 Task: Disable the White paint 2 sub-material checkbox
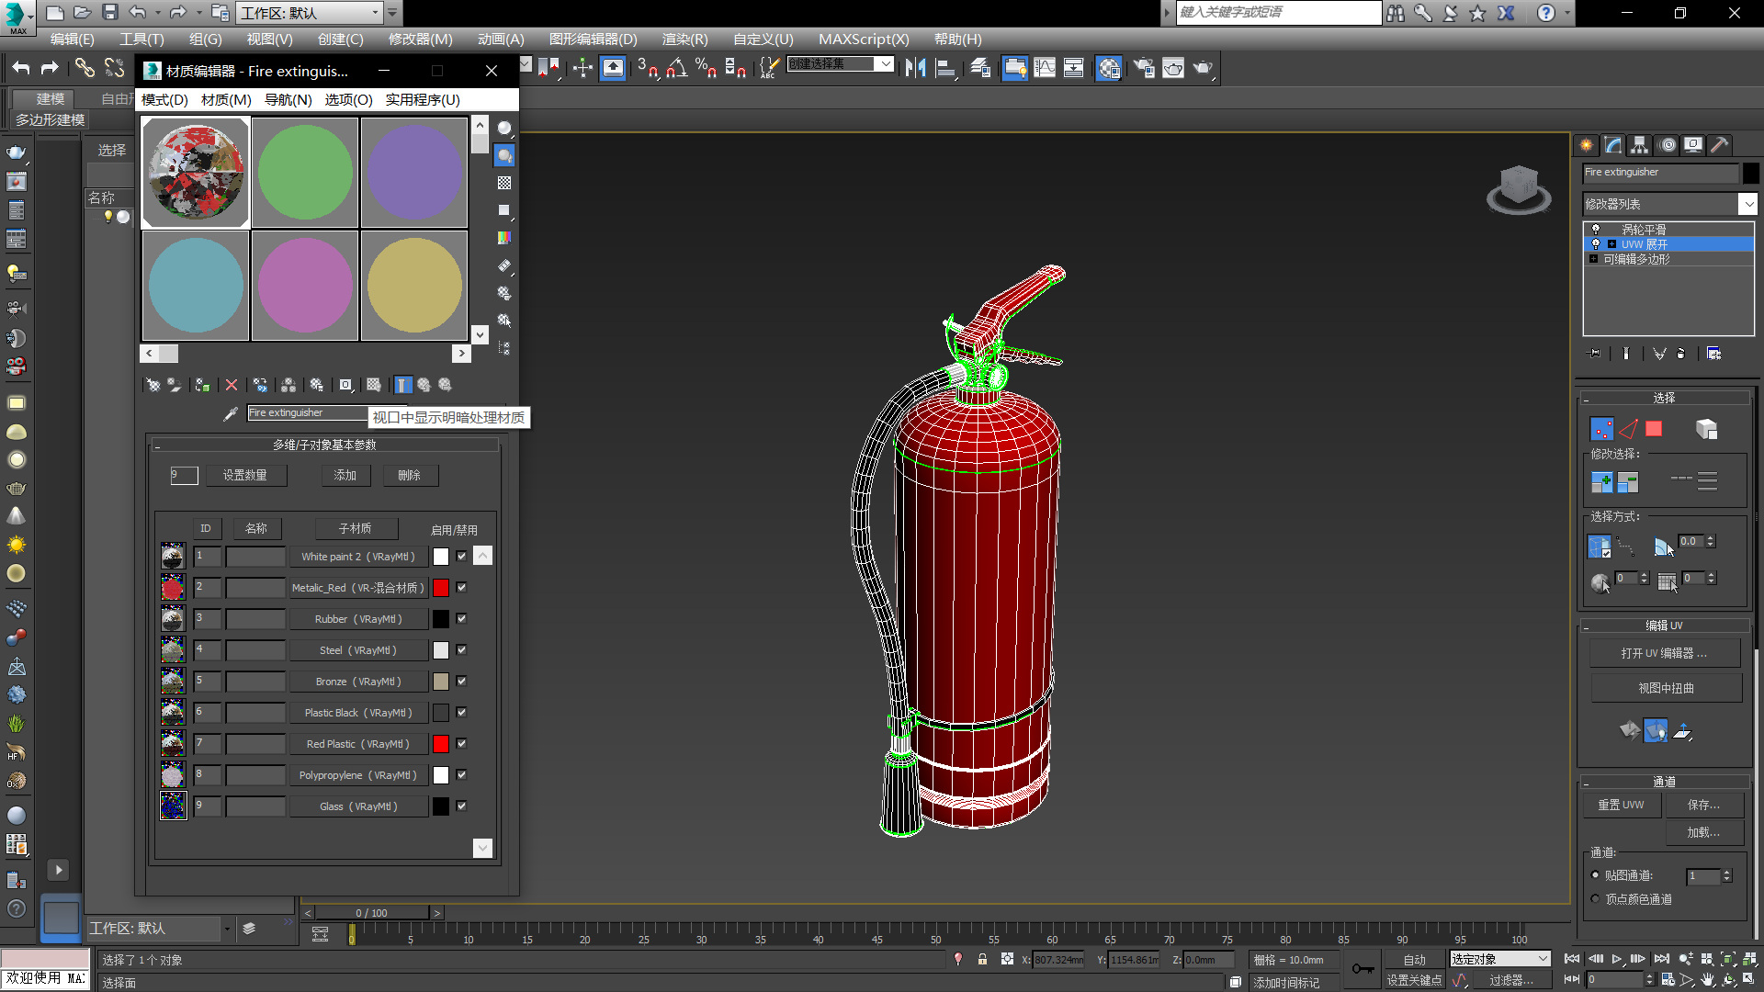click(x=461, y=557)
